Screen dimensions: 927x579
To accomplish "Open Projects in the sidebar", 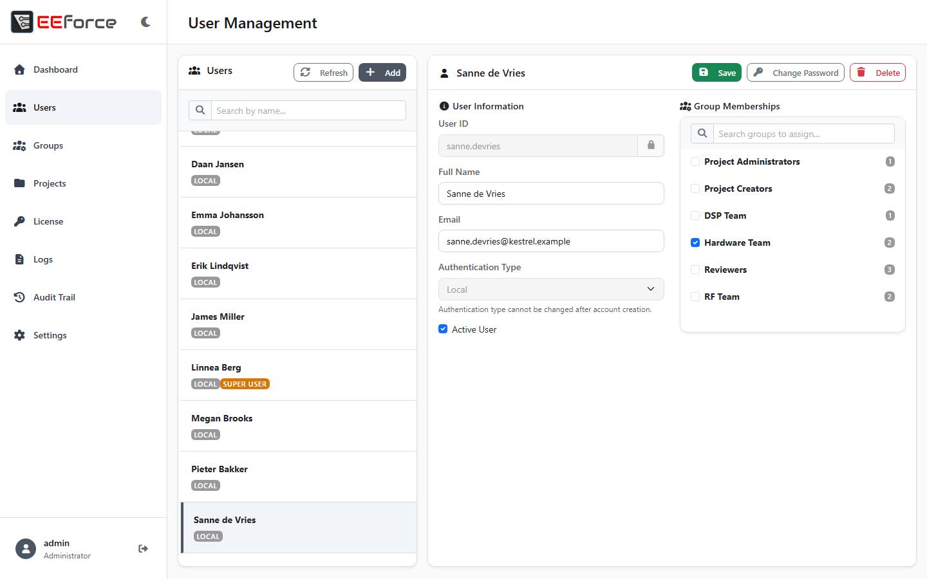I will [x=83, y=183].
